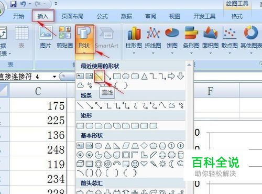This screenshot has width=262, height=194.
Task: Expand the name box dropdown arrow
Action: coord(54,77)
